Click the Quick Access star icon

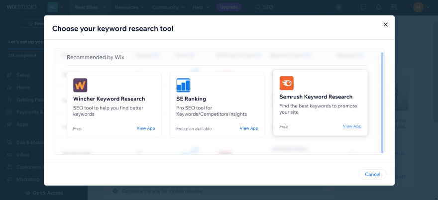27,193
